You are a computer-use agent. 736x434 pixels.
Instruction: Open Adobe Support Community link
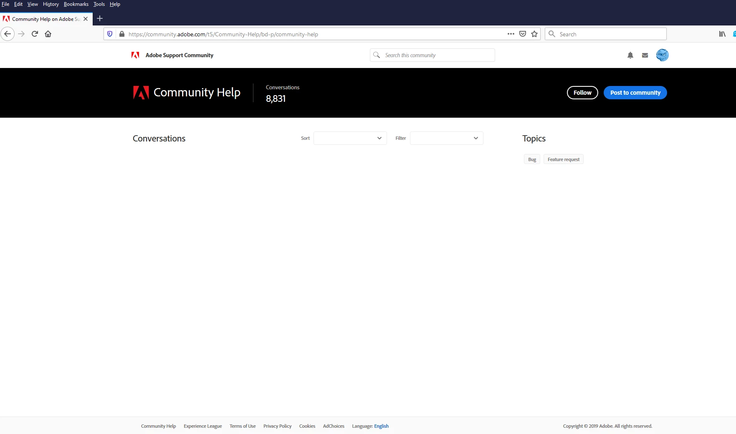click(x=179, y=55)
